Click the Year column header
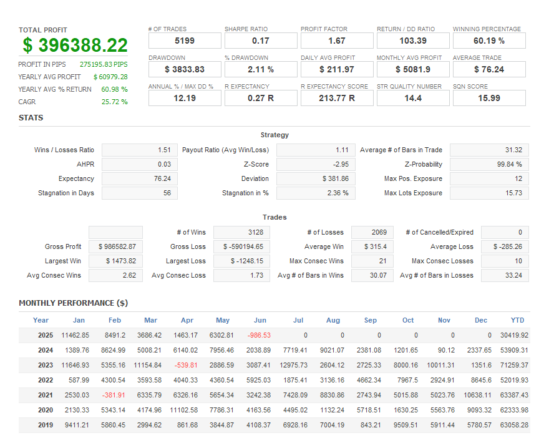This screenshot has width=554, height=438. point(41,320)
